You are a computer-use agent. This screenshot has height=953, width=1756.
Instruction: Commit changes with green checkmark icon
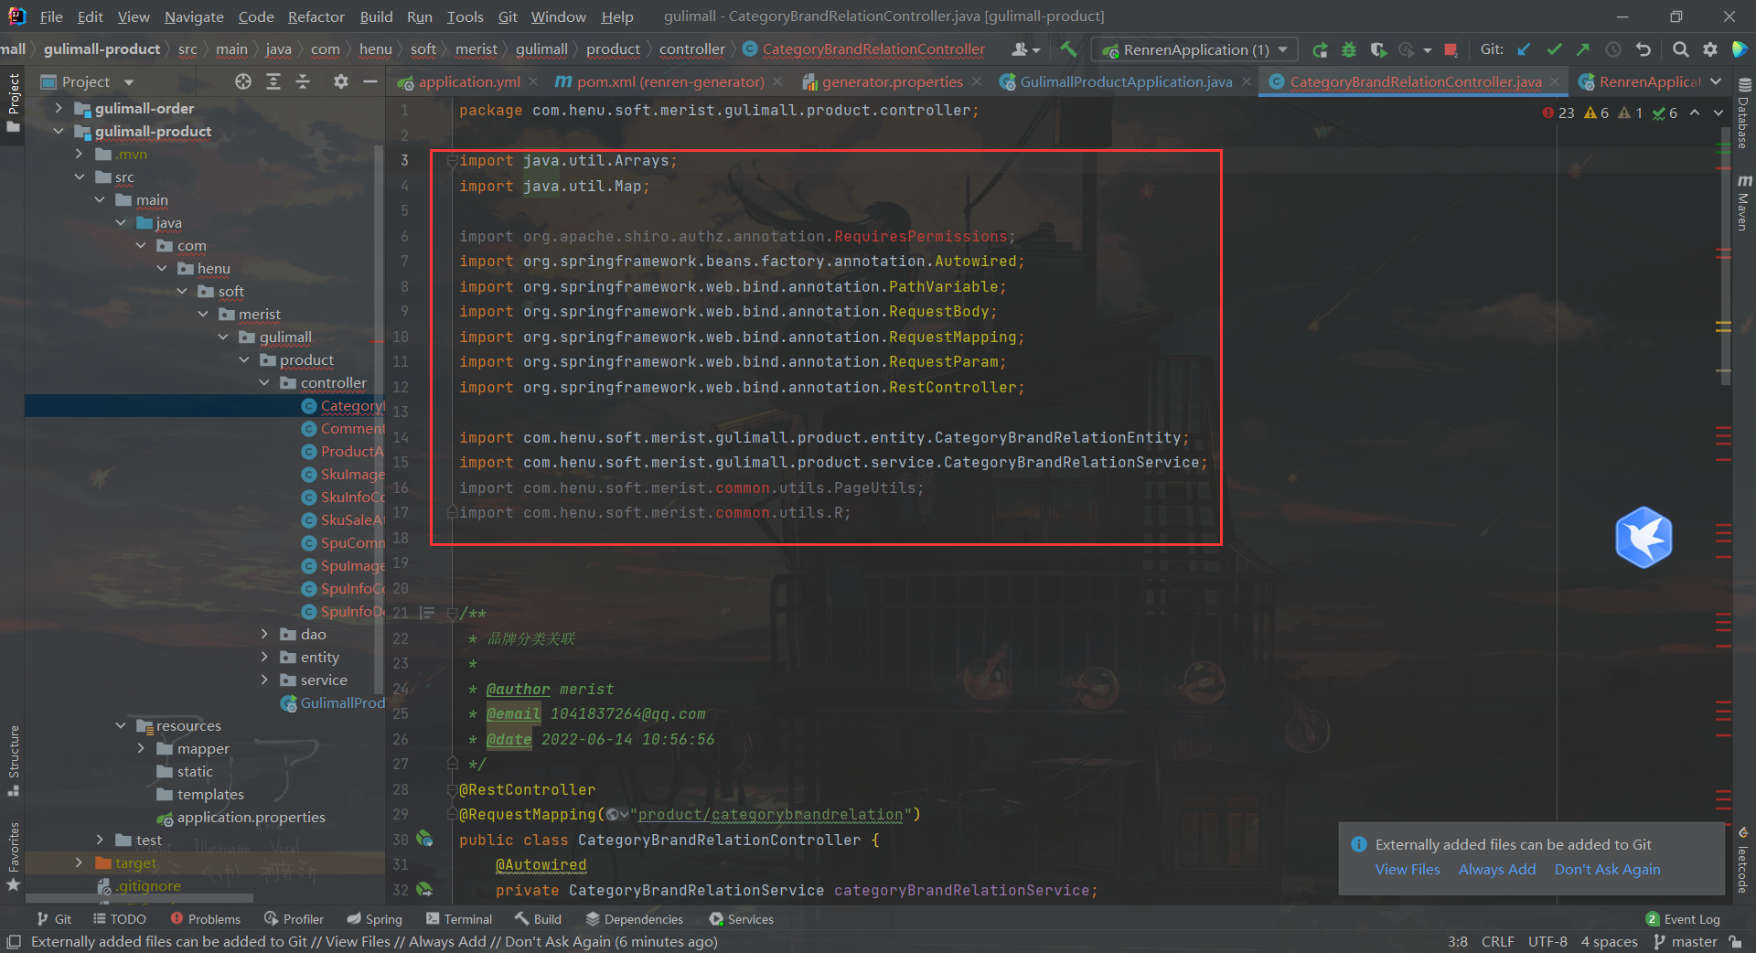pyautogui.click(x=1554, y=49)
